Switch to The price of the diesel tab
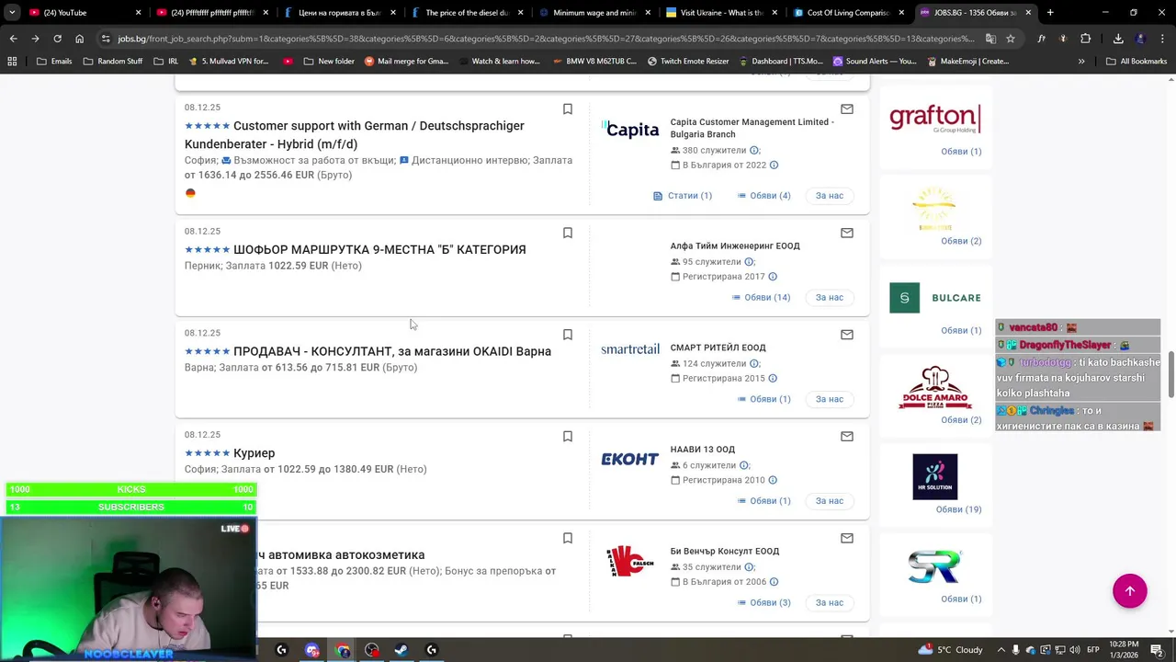This screenshot has width=1176, height=662. point(466,13)
